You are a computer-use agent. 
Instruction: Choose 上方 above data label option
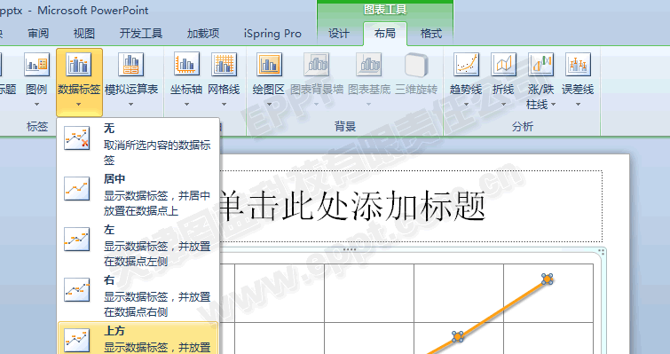[138, 338]
